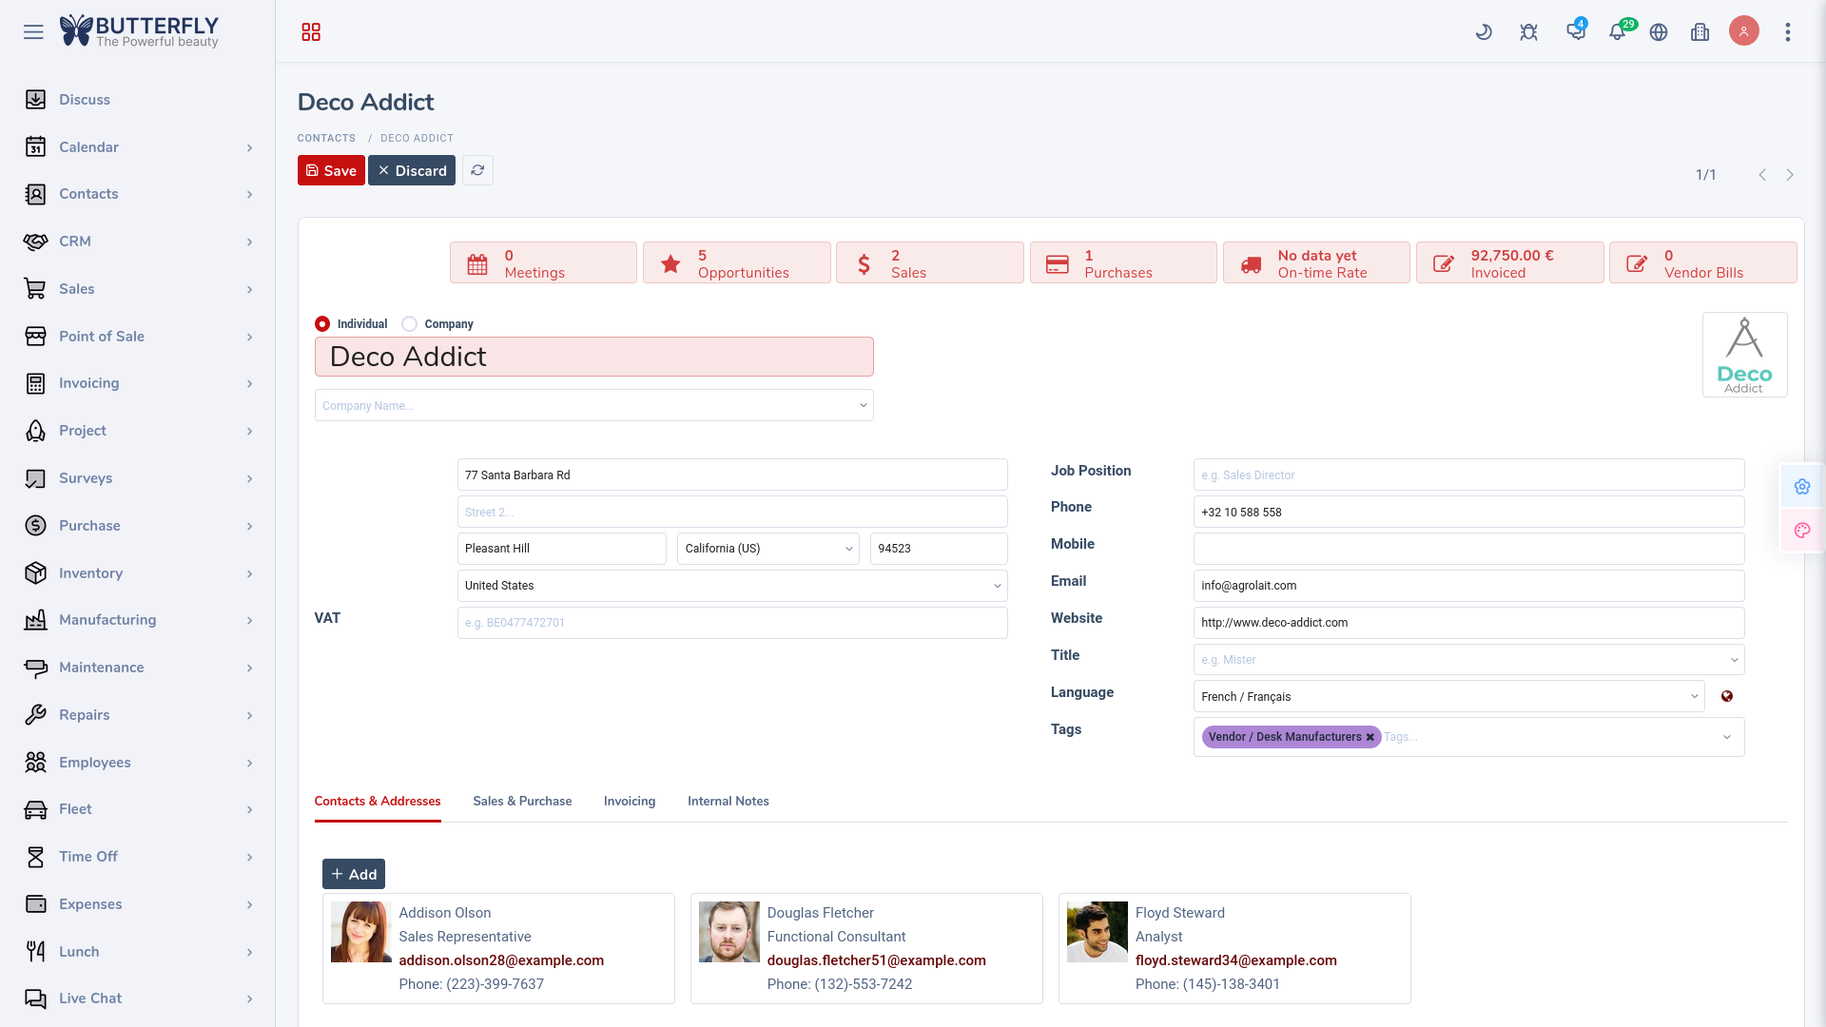
Task: Open the Meetings stat button
Action: click(x=543, y=263)
